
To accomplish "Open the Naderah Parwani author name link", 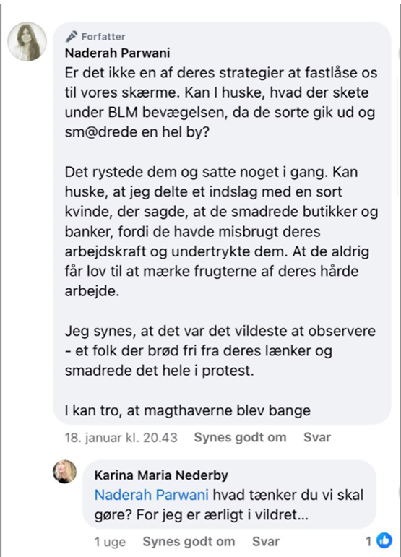I will [x=118, y=53].
